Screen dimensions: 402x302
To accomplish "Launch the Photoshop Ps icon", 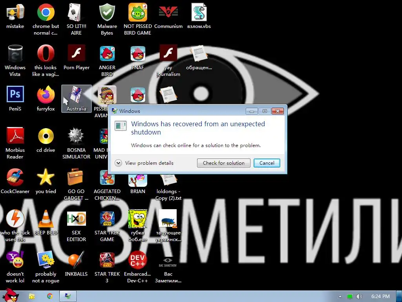I will click(x=15, y=94).
